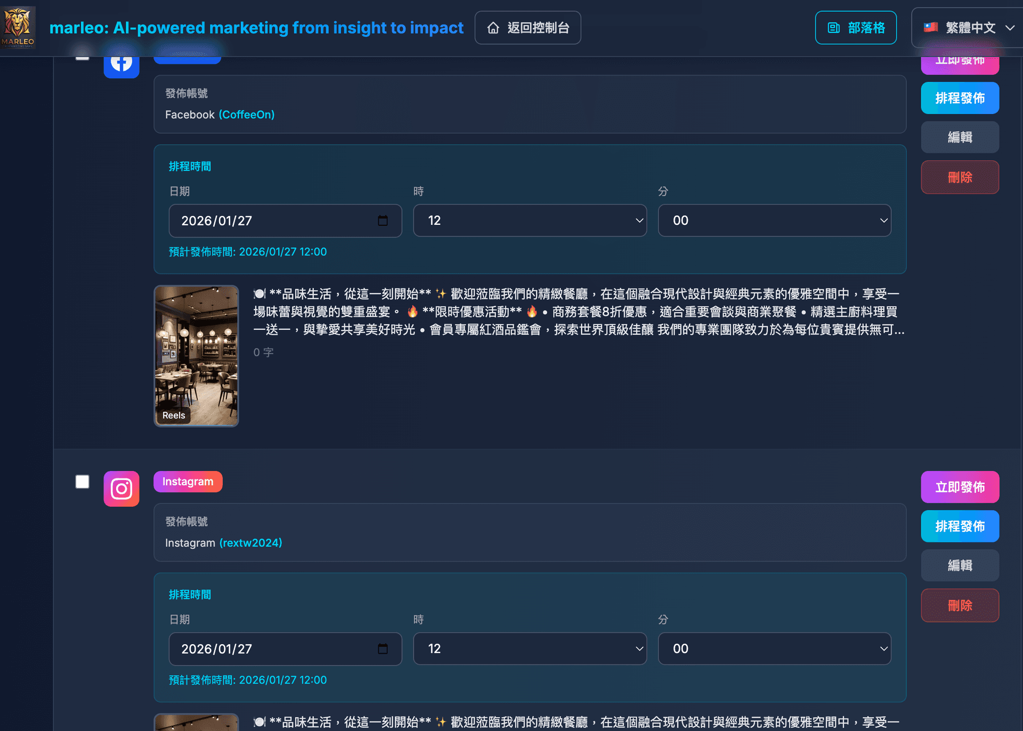The width and height of the screenshot is (1023, 731).
Task: Click 刪除 for the Facebook post
Action: 960,177
